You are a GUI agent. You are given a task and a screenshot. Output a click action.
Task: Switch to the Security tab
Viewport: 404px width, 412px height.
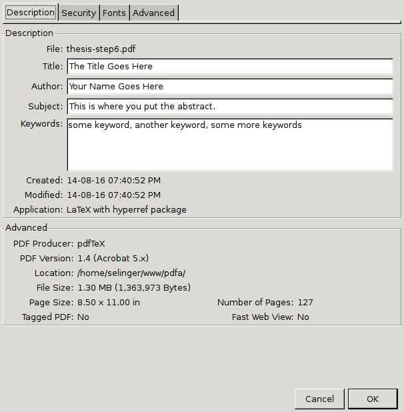coord(79,13)
